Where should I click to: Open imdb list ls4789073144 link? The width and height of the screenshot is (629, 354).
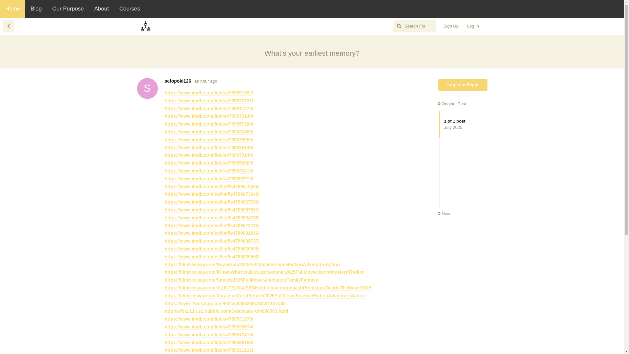tap(209, 155)
